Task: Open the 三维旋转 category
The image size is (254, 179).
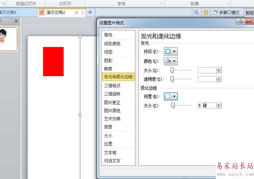Action: (x=118, y=94)
